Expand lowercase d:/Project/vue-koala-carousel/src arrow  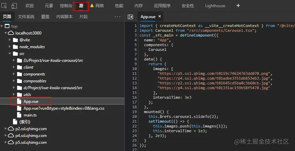pos(14,88)
